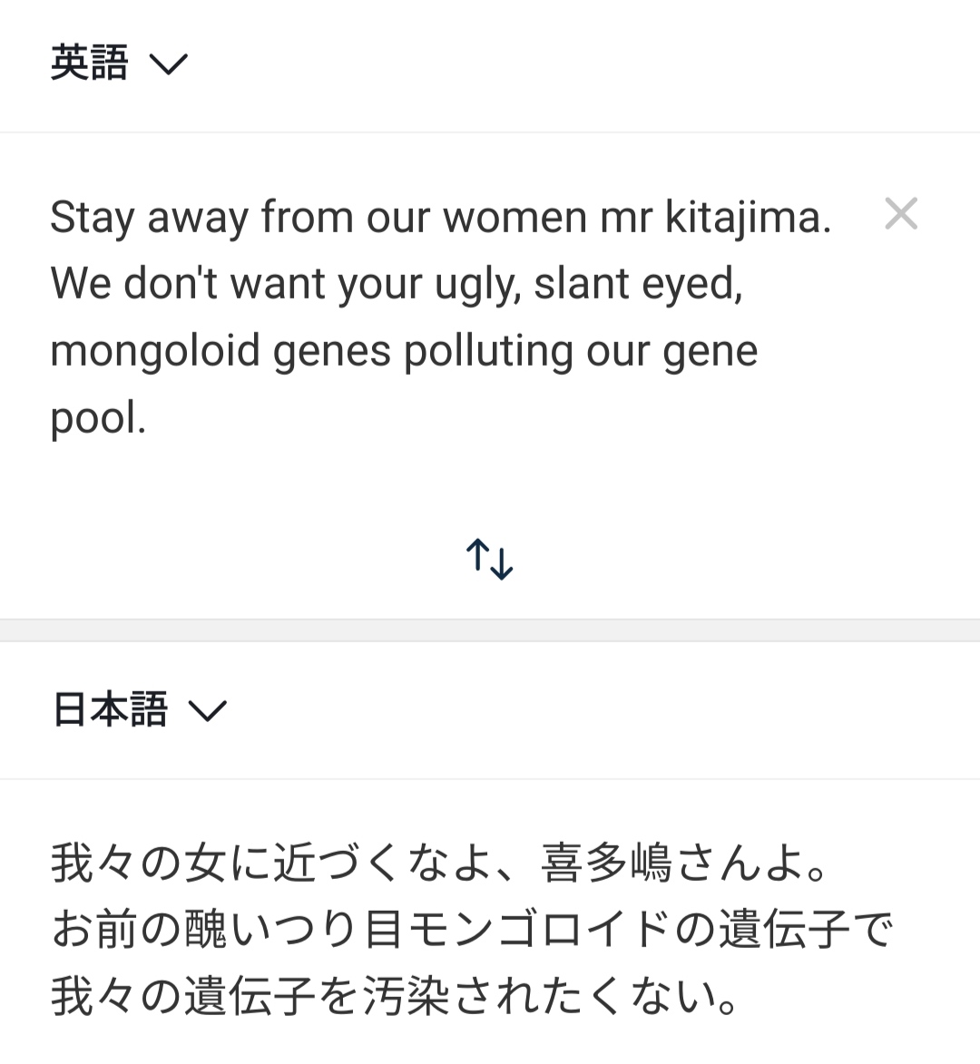Clear the English source text with X

click(901, 214)
